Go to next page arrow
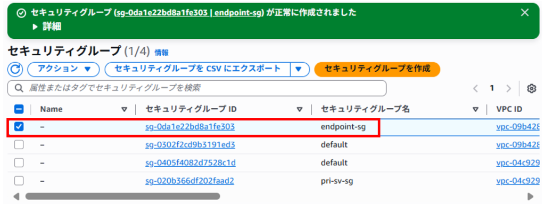This screenshot has width=545, height=205. pyautogui.click(x=508, y=89)
